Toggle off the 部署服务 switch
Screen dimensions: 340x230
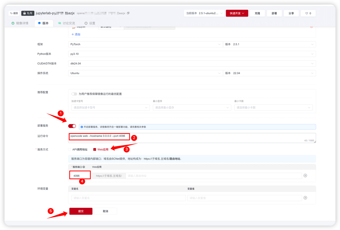[x=72, y=126]
